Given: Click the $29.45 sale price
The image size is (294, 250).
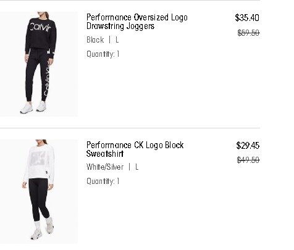Looking at the screenshot, I should (248, 146).
